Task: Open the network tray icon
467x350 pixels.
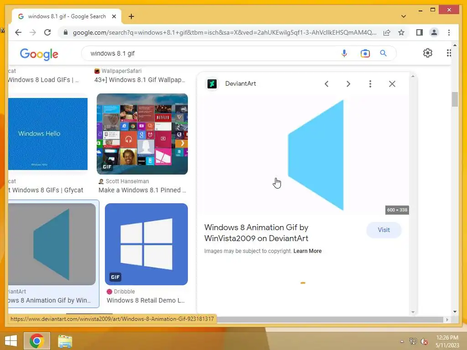Action: [x=413, y=341]
